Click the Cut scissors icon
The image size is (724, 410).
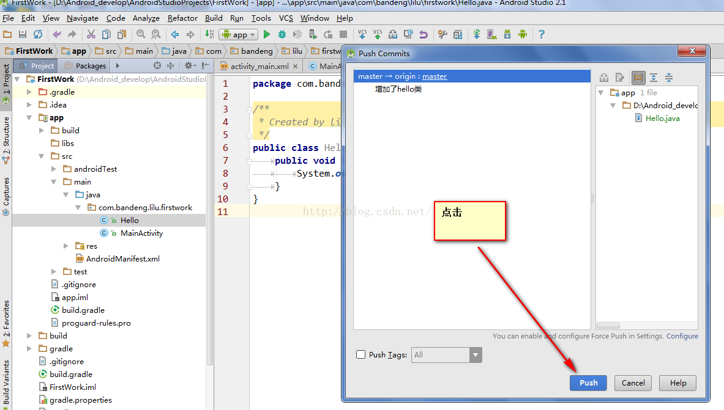[x=91, y=35]
